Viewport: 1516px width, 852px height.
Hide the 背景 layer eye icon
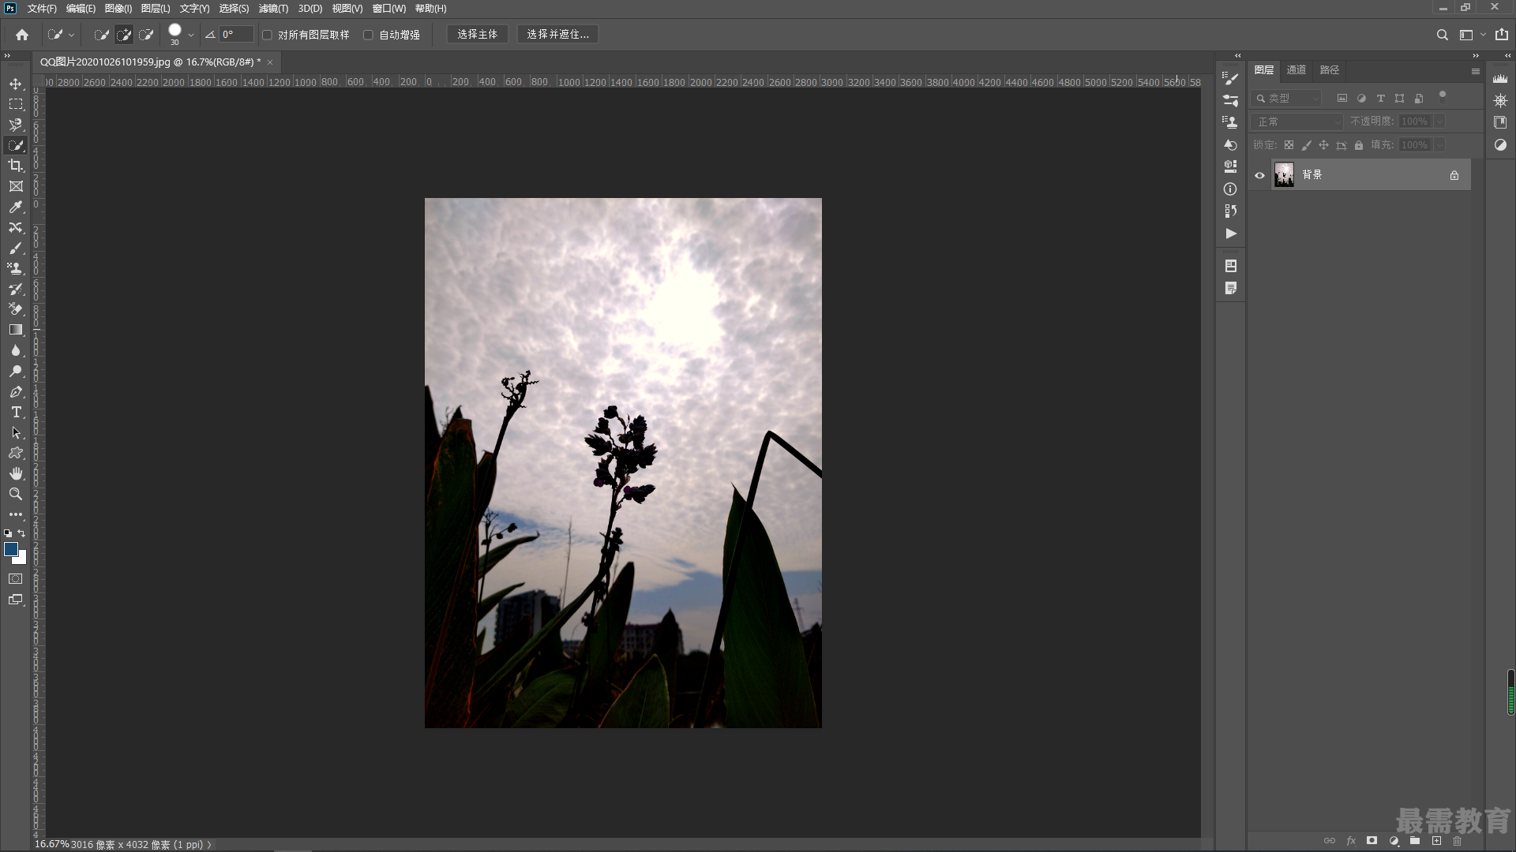coord(1260,175)
